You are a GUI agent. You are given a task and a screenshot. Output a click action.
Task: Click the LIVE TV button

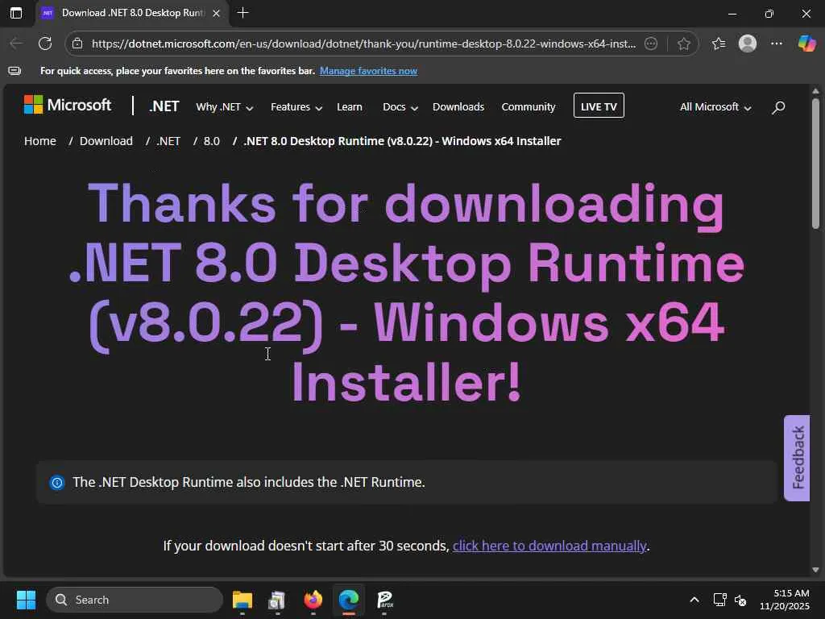(x=599, y=106)
